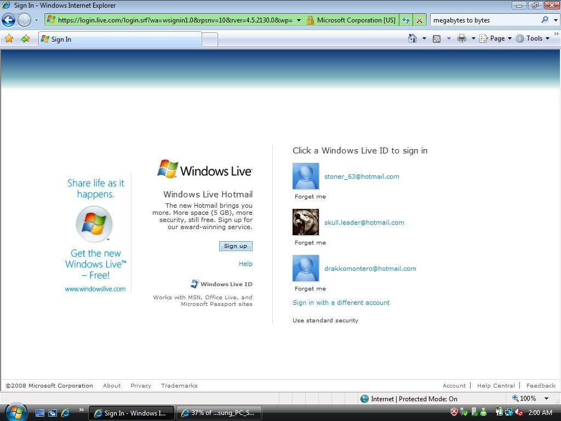Click the Stop navigation icon
Viewport: 561px width, 421px height.
click(x=419, y=20)
